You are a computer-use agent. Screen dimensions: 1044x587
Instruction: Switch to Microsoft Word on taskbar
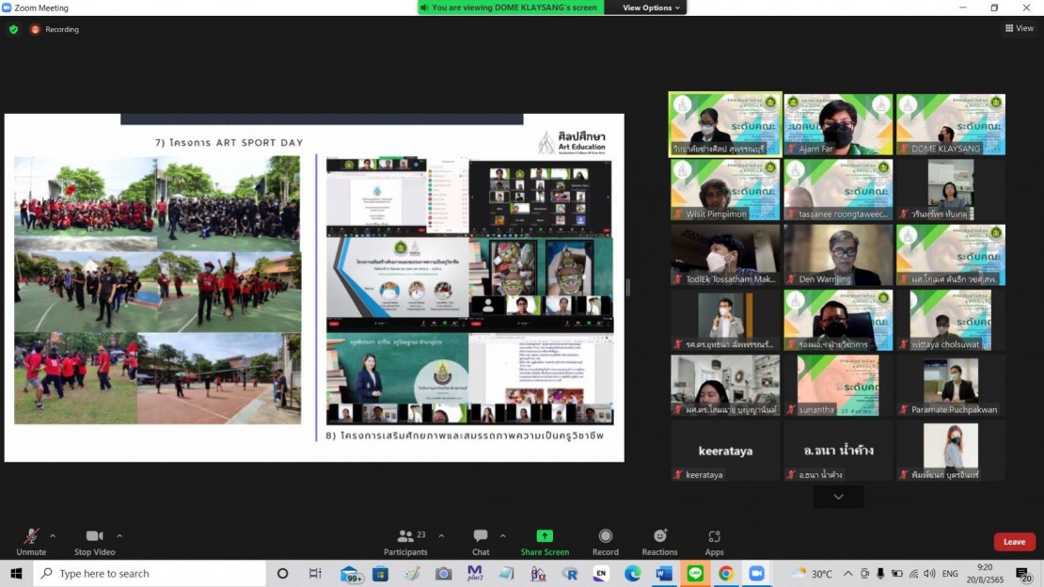[x=664, y=573]
